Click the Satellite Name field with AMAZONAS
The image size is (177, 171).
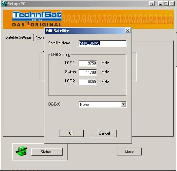click(x=102, y=43)
